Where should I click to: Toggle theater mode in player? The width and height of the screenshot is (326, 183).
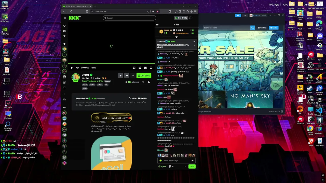pos(145,68)
